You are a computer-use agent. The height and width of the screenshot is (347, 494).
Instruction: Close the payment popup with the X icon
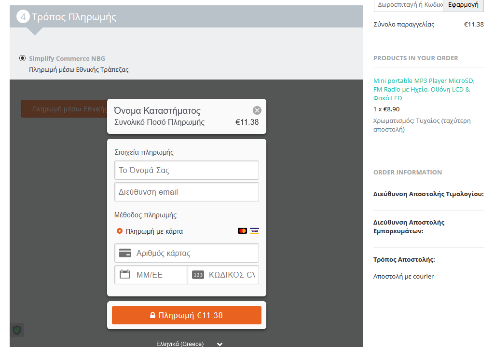[x=257, y=110]
